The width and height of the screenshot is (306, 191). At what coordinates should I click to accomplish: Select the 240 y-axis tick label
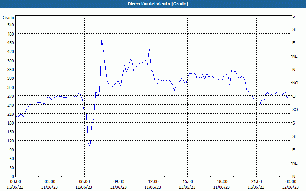[11, 105]
